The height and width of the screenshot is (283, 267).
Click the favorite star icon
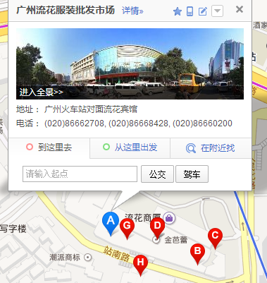(x=178, y=11)
